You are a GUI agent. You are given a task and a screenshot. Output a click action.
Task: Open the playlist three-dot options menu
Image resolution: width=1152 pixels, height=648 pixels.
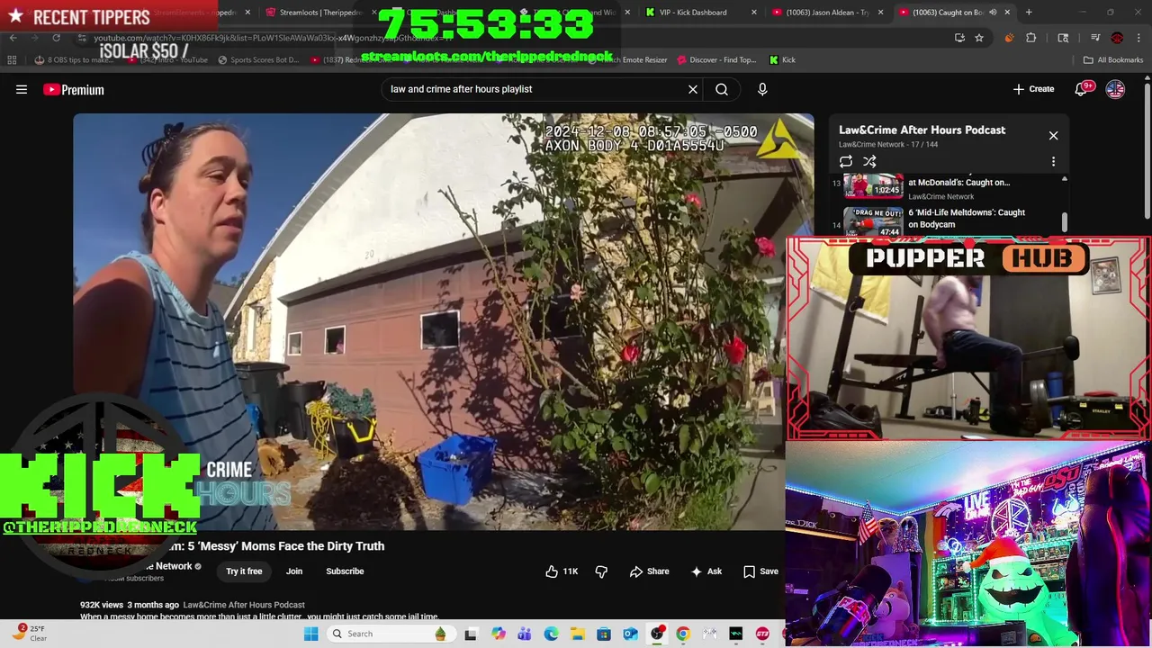[1053, 162]
